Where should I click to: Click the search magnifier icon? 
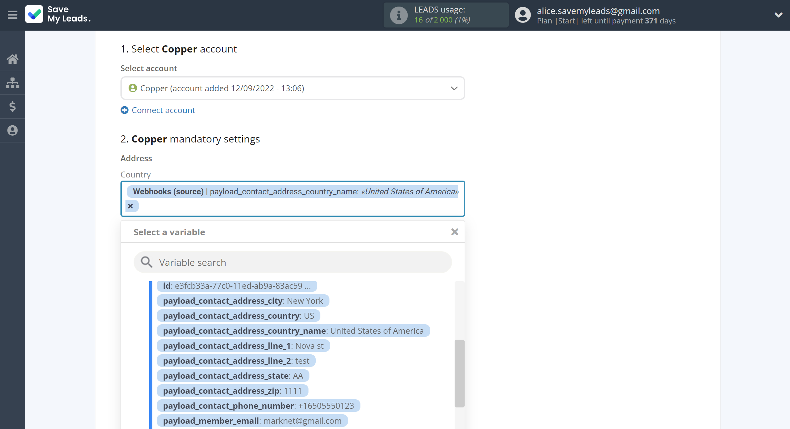coord(146,262)
